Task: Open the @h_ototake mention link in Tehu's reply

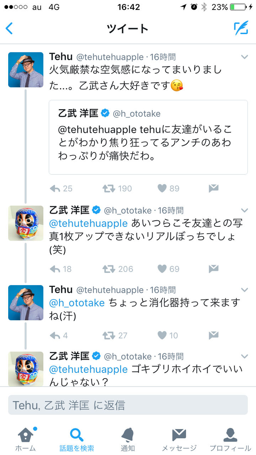Action: point(77,303)
